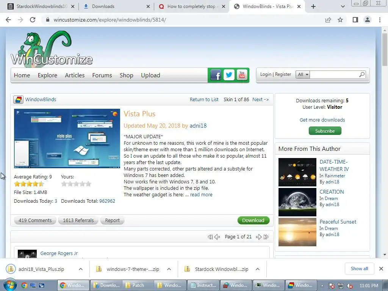Click the browser forward arrow
388x291 pixels.
20,20
